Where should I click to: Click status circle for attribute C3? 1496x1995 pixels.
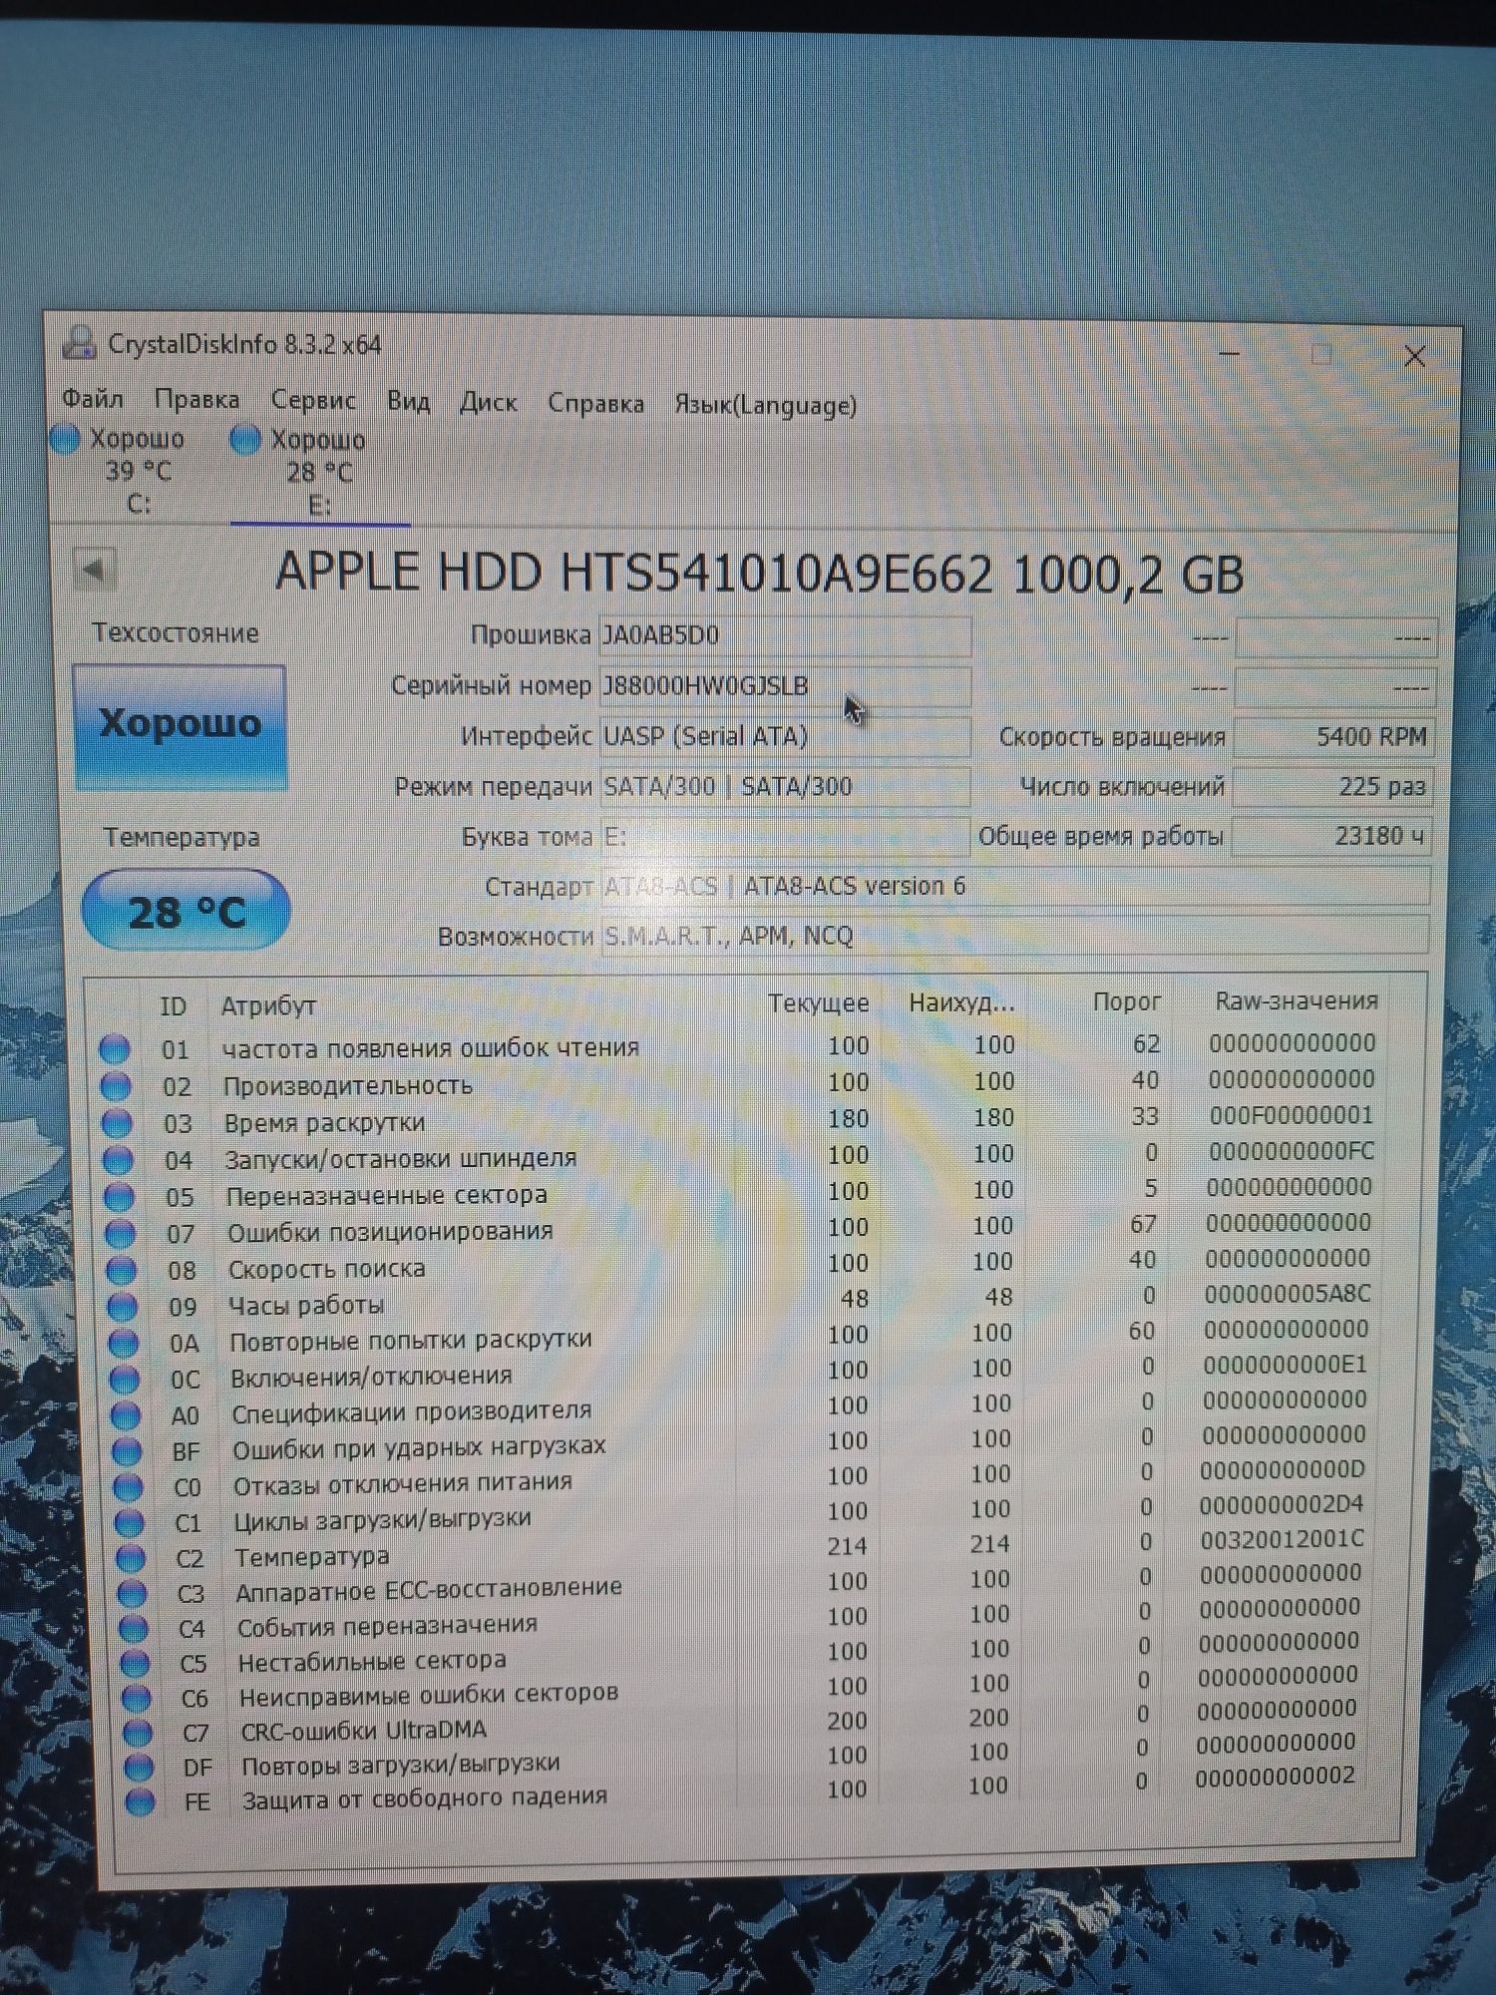tap(132, 1593)
